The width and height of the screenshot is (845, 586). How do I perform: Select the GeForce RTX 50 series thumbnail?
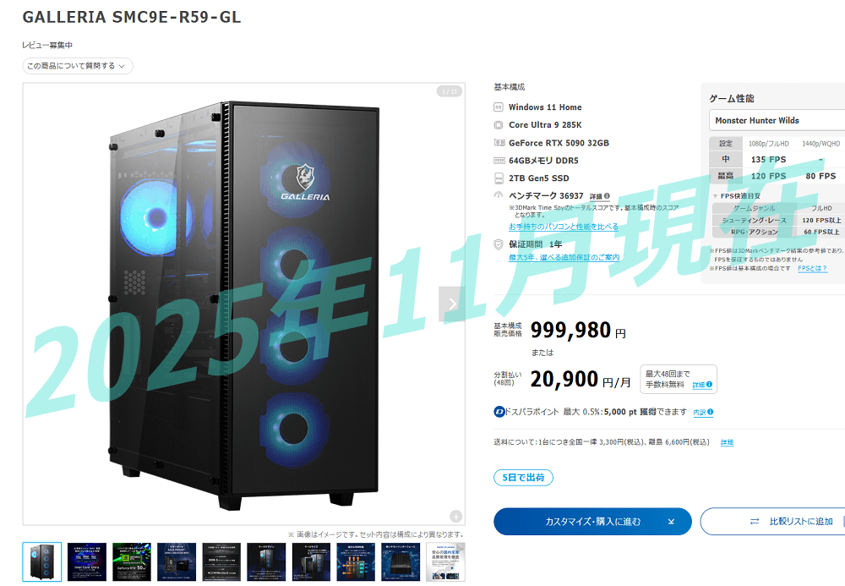(x=132, y=561)
